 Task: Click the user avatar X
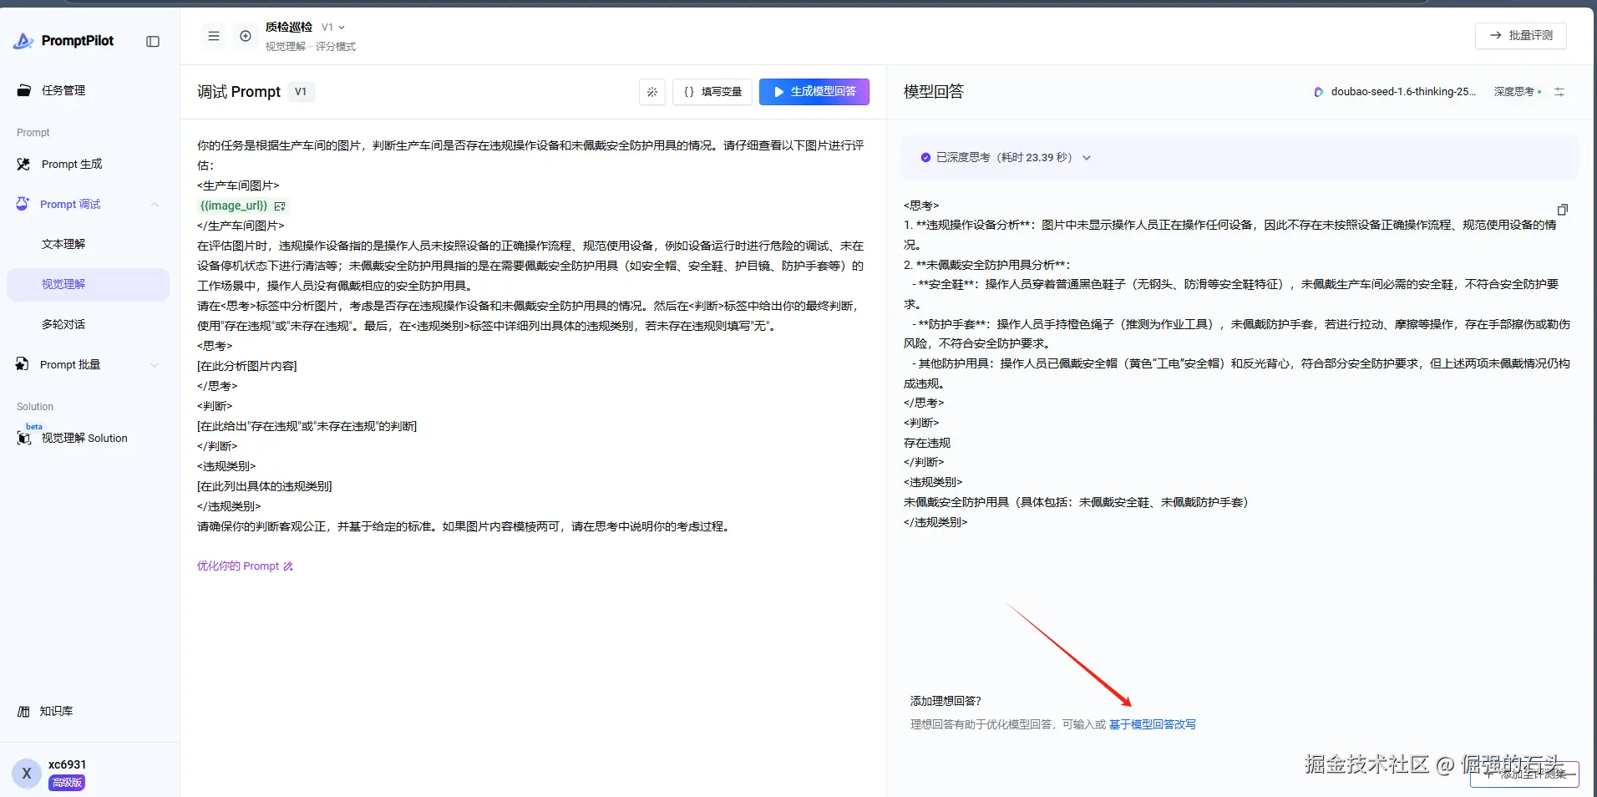tap(27, 774)
